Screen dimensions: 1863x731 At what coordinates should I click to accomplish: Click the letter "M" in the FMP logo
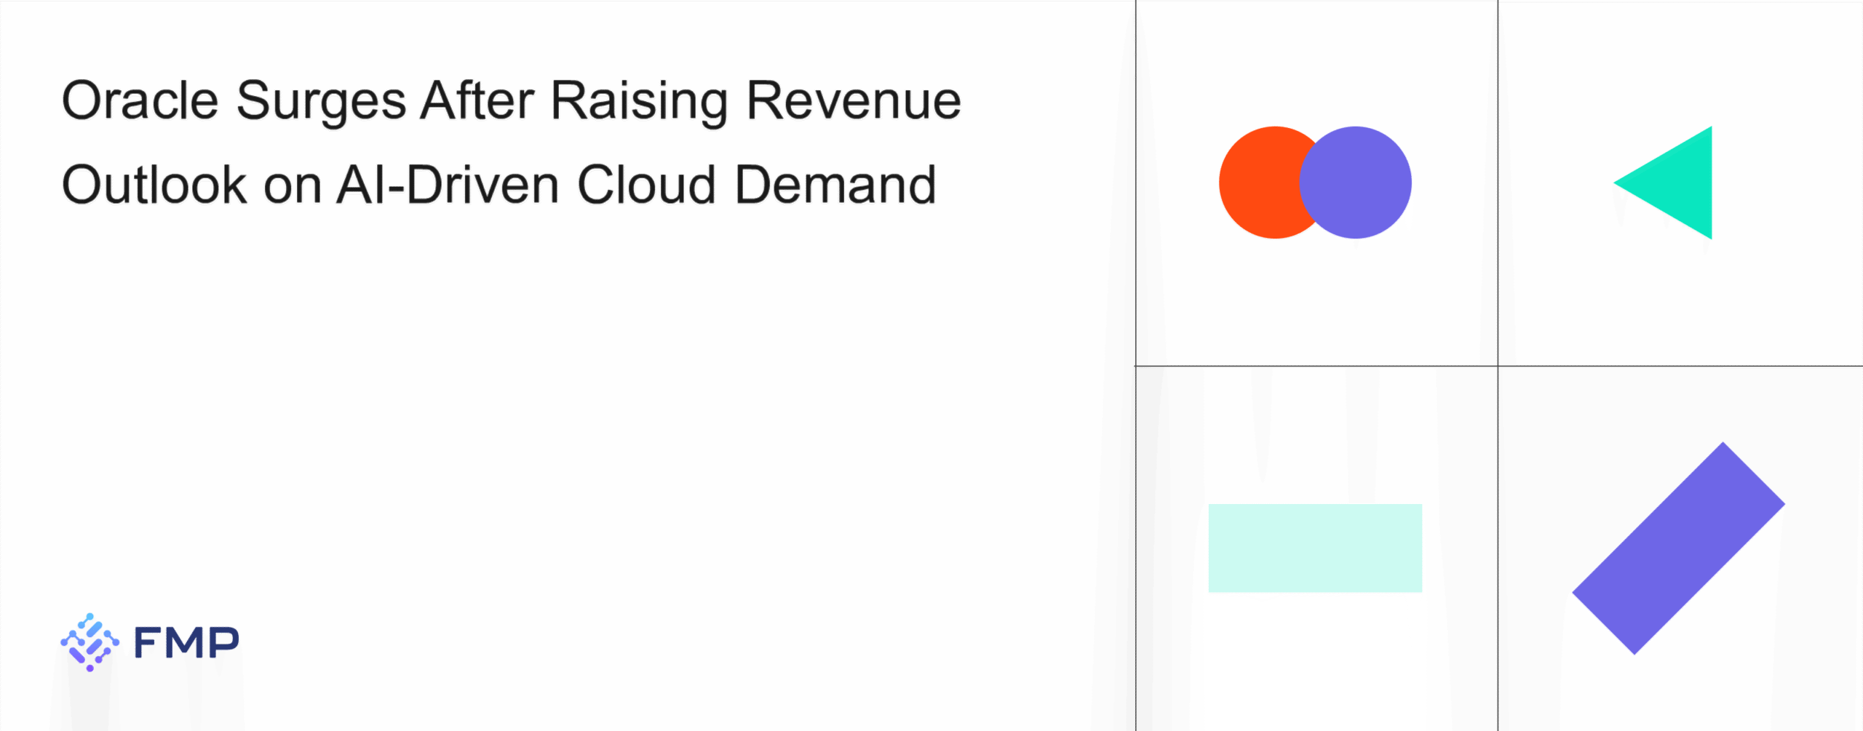pyautogui.click(x=186, y=643)
